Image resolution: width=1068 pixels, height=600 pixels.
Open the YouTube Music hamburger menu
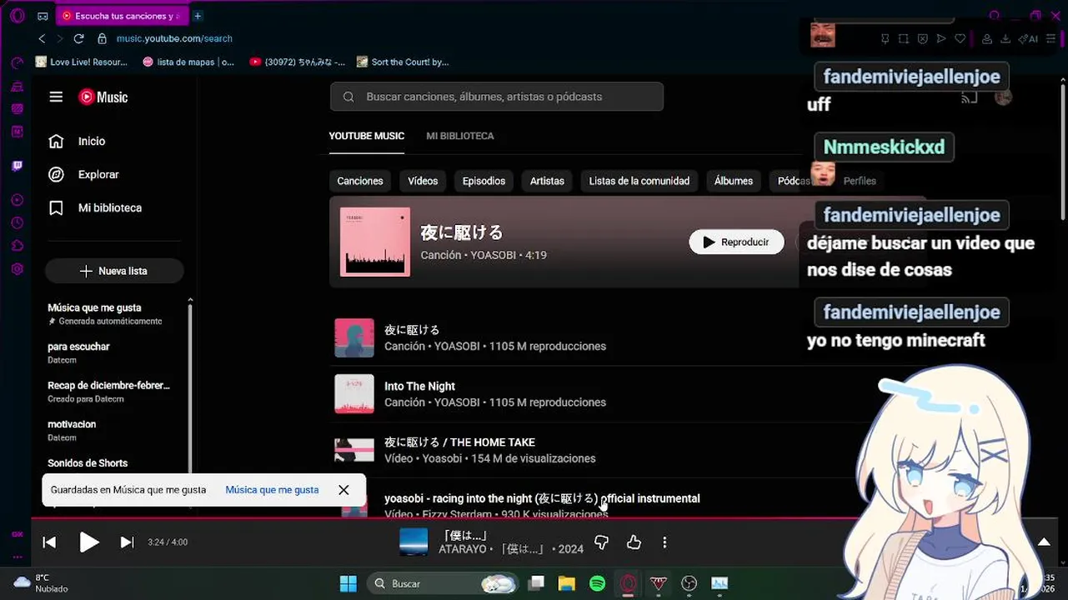(56, 97)
